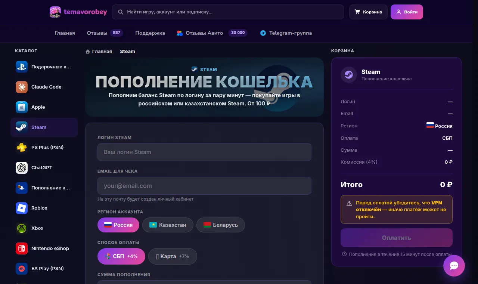Click the ПОПОЛНЕНИЕ КОШЕЛЬКА banner heading
The height and width of the screenshot is (284, 478).
point(204,82)
